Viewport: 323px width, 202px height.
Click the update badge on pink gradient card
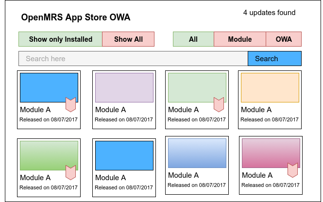pyautogui.click(x=293, y=170)
